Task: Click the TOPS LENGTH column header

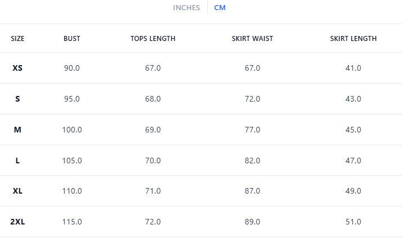Action: [153, 39]
